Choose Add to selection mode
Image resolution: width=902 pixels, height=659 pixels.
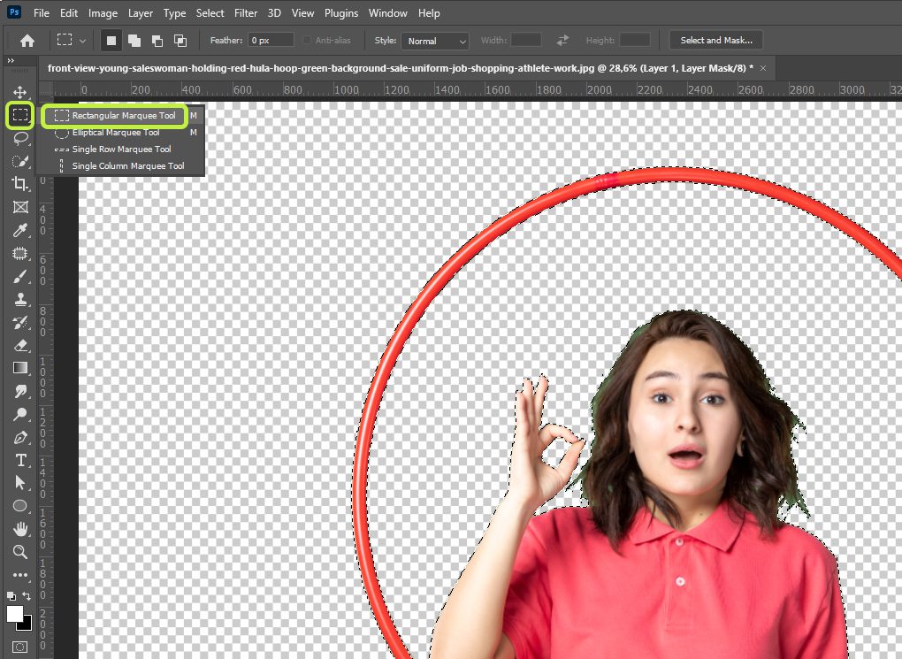[x=134, y=41]
